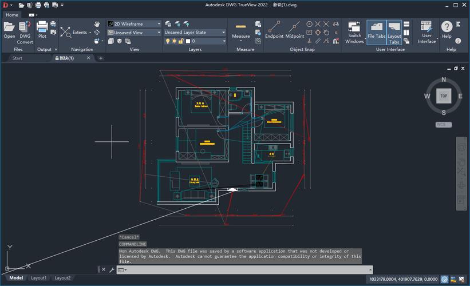Toggle Layout Tabs display
Viewport: 470px width, 286px height.
tap(394, 33)
